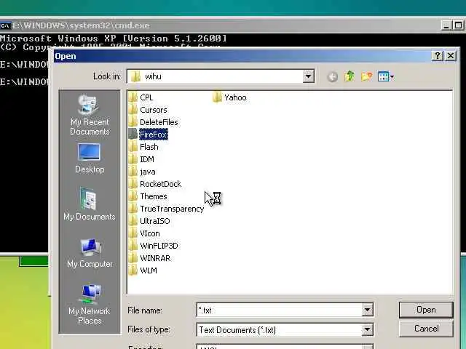Close the Open dialog
Screen dimensions: 466x349
[451, 56]
